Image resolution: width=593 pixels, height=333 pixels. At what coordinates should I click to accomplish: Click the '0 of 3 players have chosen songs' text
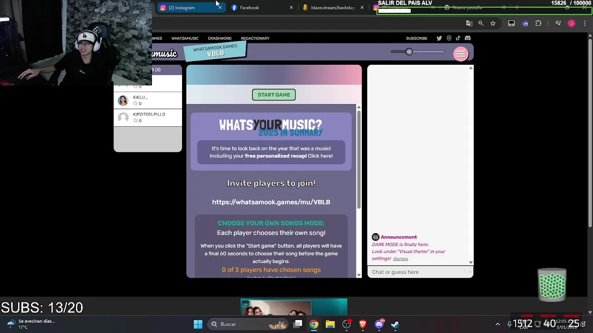tap(271, 270)
